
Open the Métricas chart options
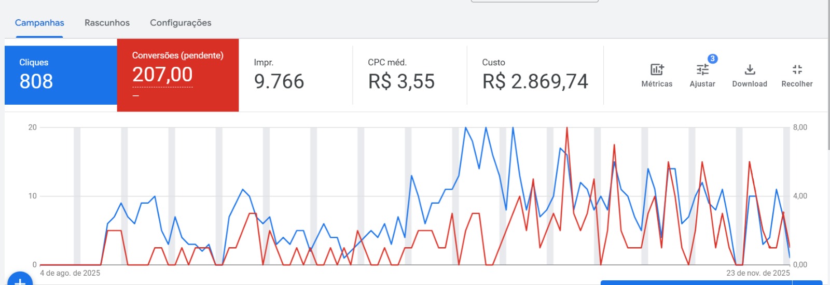(657, 75)
